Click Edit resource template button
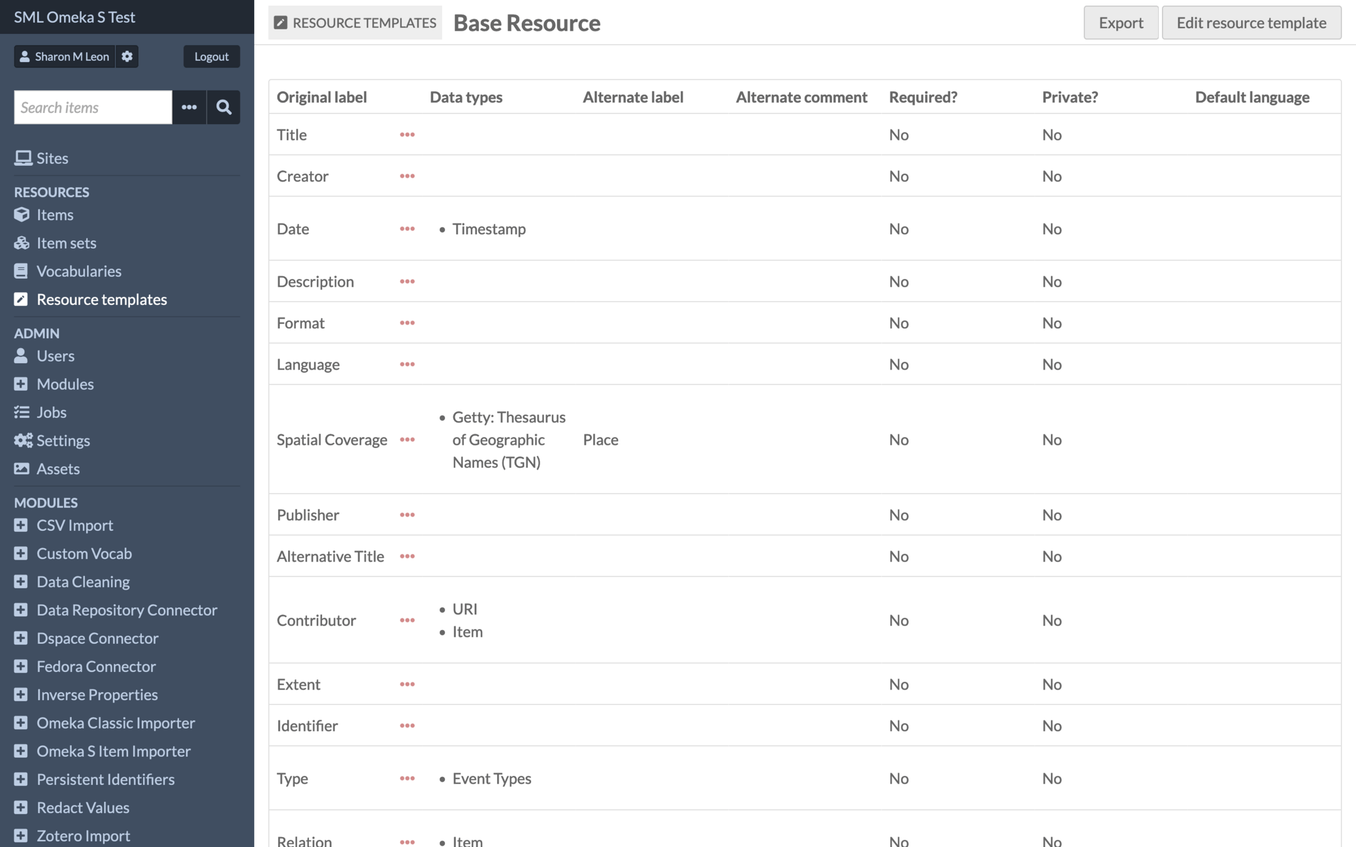The width and height of the screenshot is (1356, 847). pyautogui.click(x=1251, y=23)
